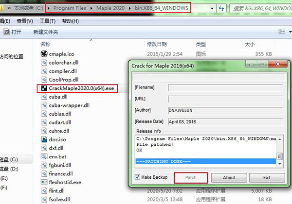Open the View (查看) menu

click(25, 21)
